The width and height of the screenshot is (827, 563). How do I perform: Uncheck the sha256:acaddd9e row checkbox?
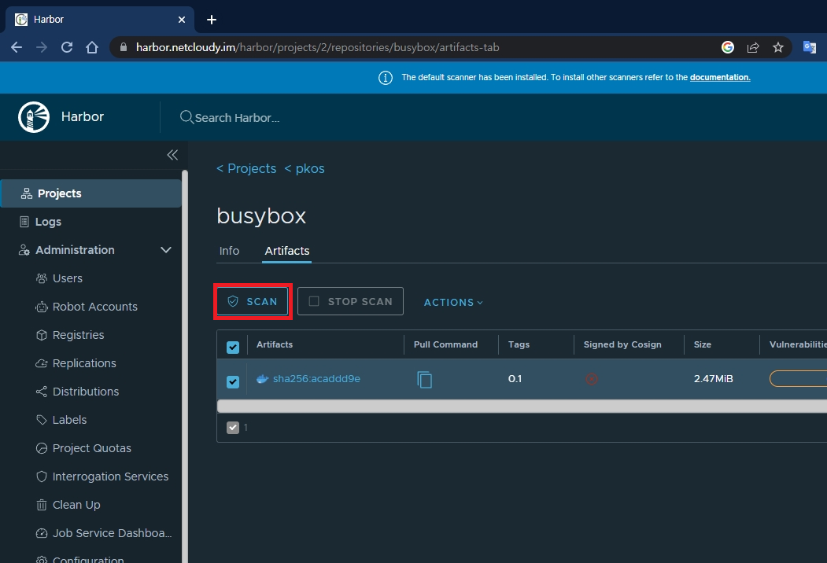click(x=233, y=381)
